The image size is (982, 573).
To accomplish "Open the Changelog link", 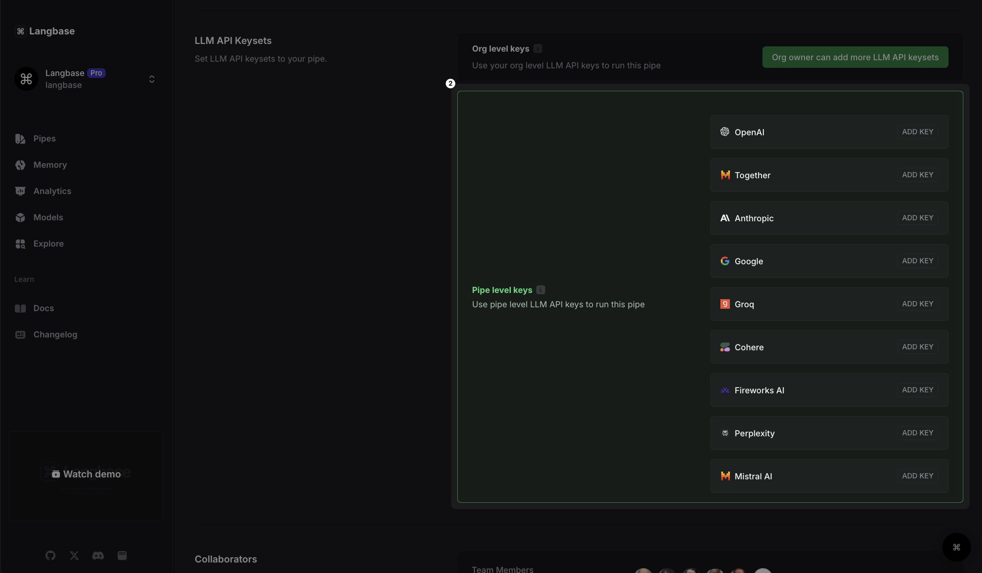I will [x=55, y=335].
